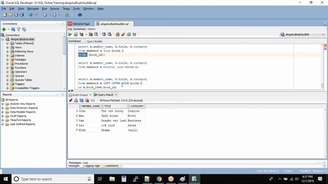Screen dimensions: 328x184
Task: Expand the Data Dictionary Reports node
Action: (x=3, y=108)
